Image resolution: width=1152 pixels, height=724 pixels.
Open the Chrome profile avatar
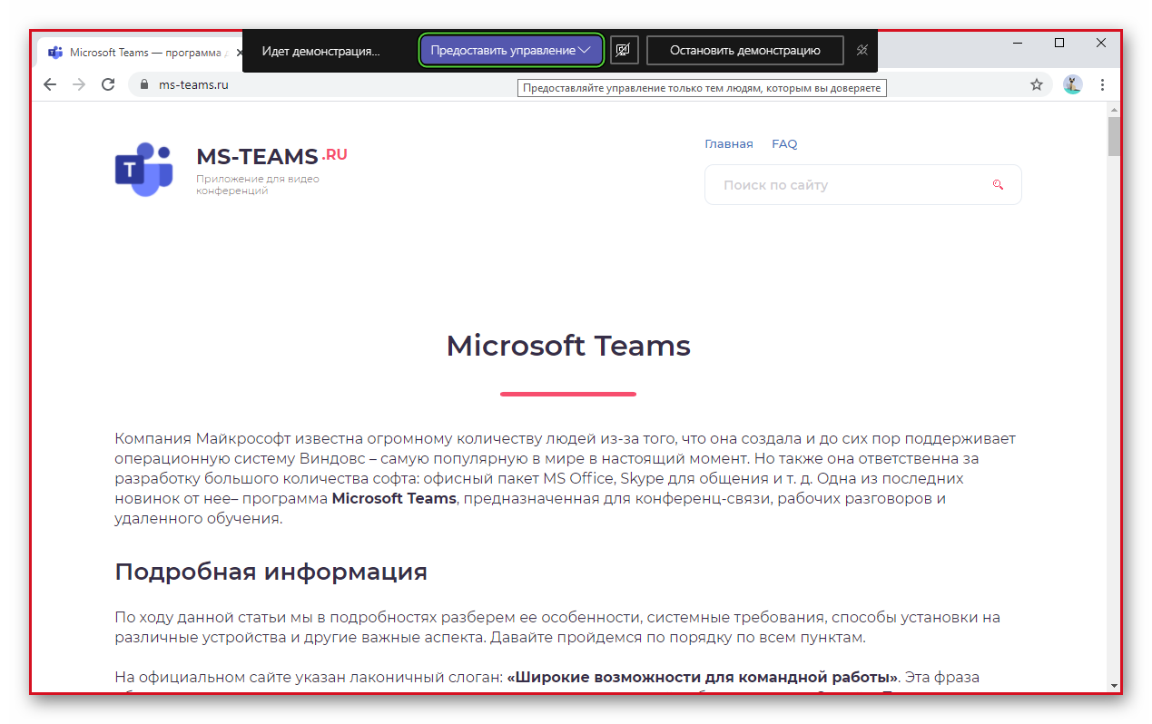[x=1073, y=84]
